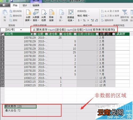Image resolution: width=133 pixels, height=120 pixels.
Task: Click Paste Replace (替换粘贴)
Action: [15, 16]
